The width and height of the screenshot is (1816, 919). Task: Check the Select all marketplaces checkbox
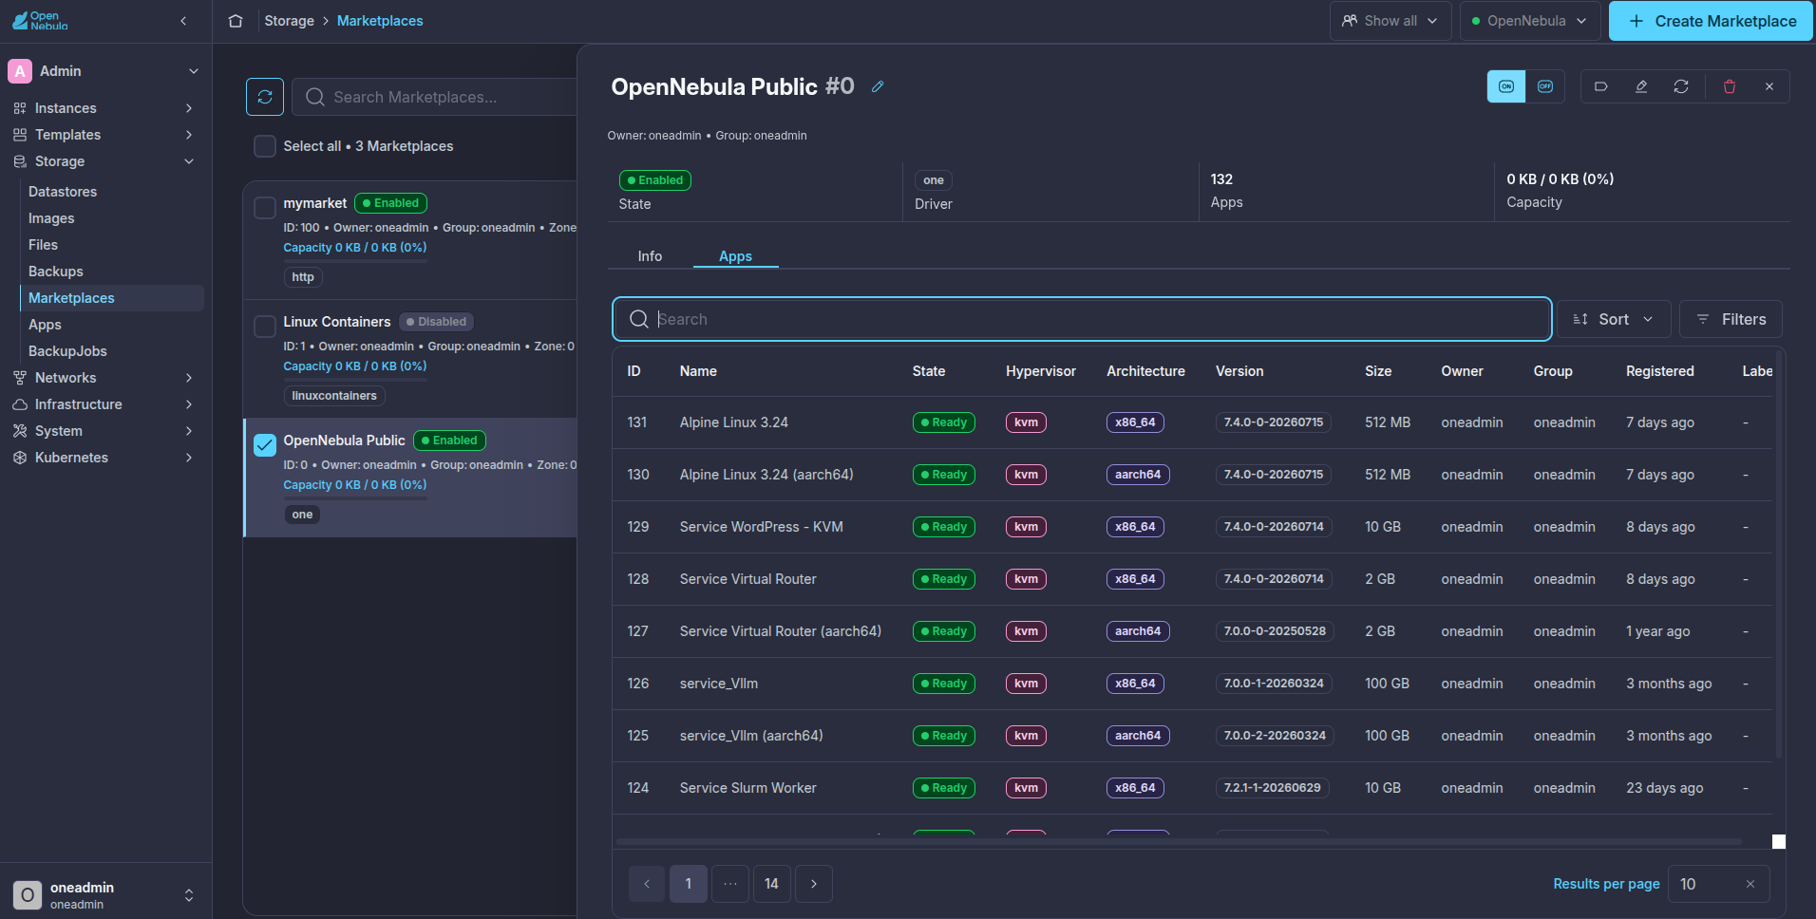265,146
